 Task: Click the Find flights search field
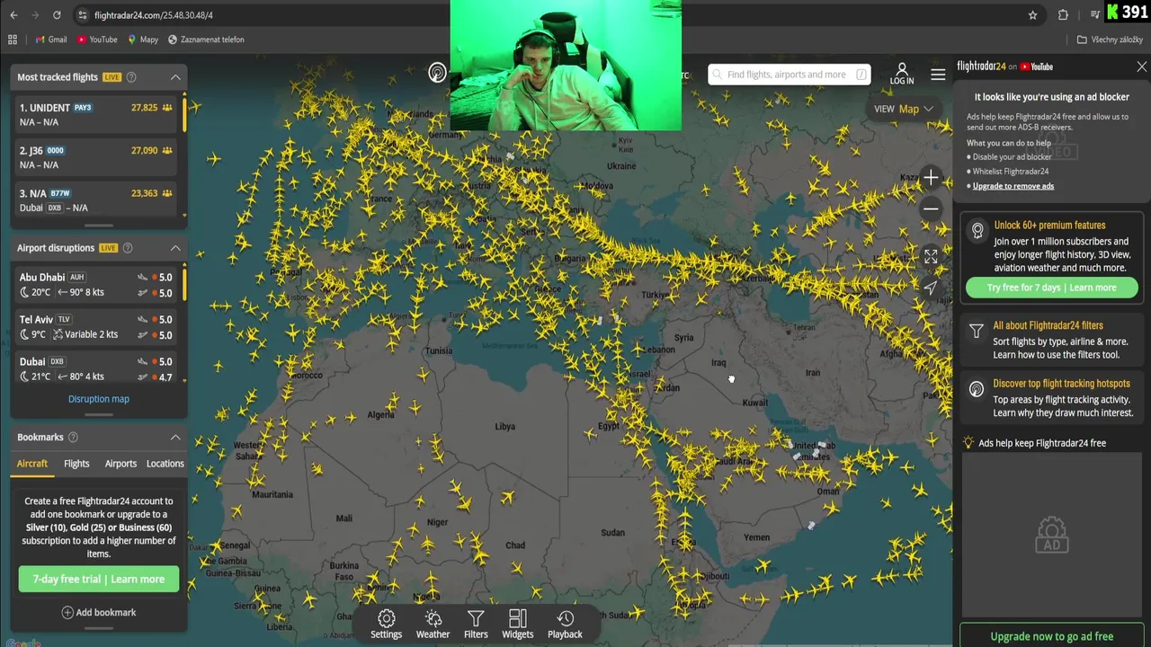coord(789,75)
